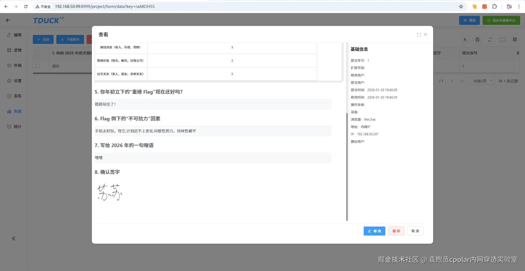Click the 预览 preview button

tap(469, 20)
